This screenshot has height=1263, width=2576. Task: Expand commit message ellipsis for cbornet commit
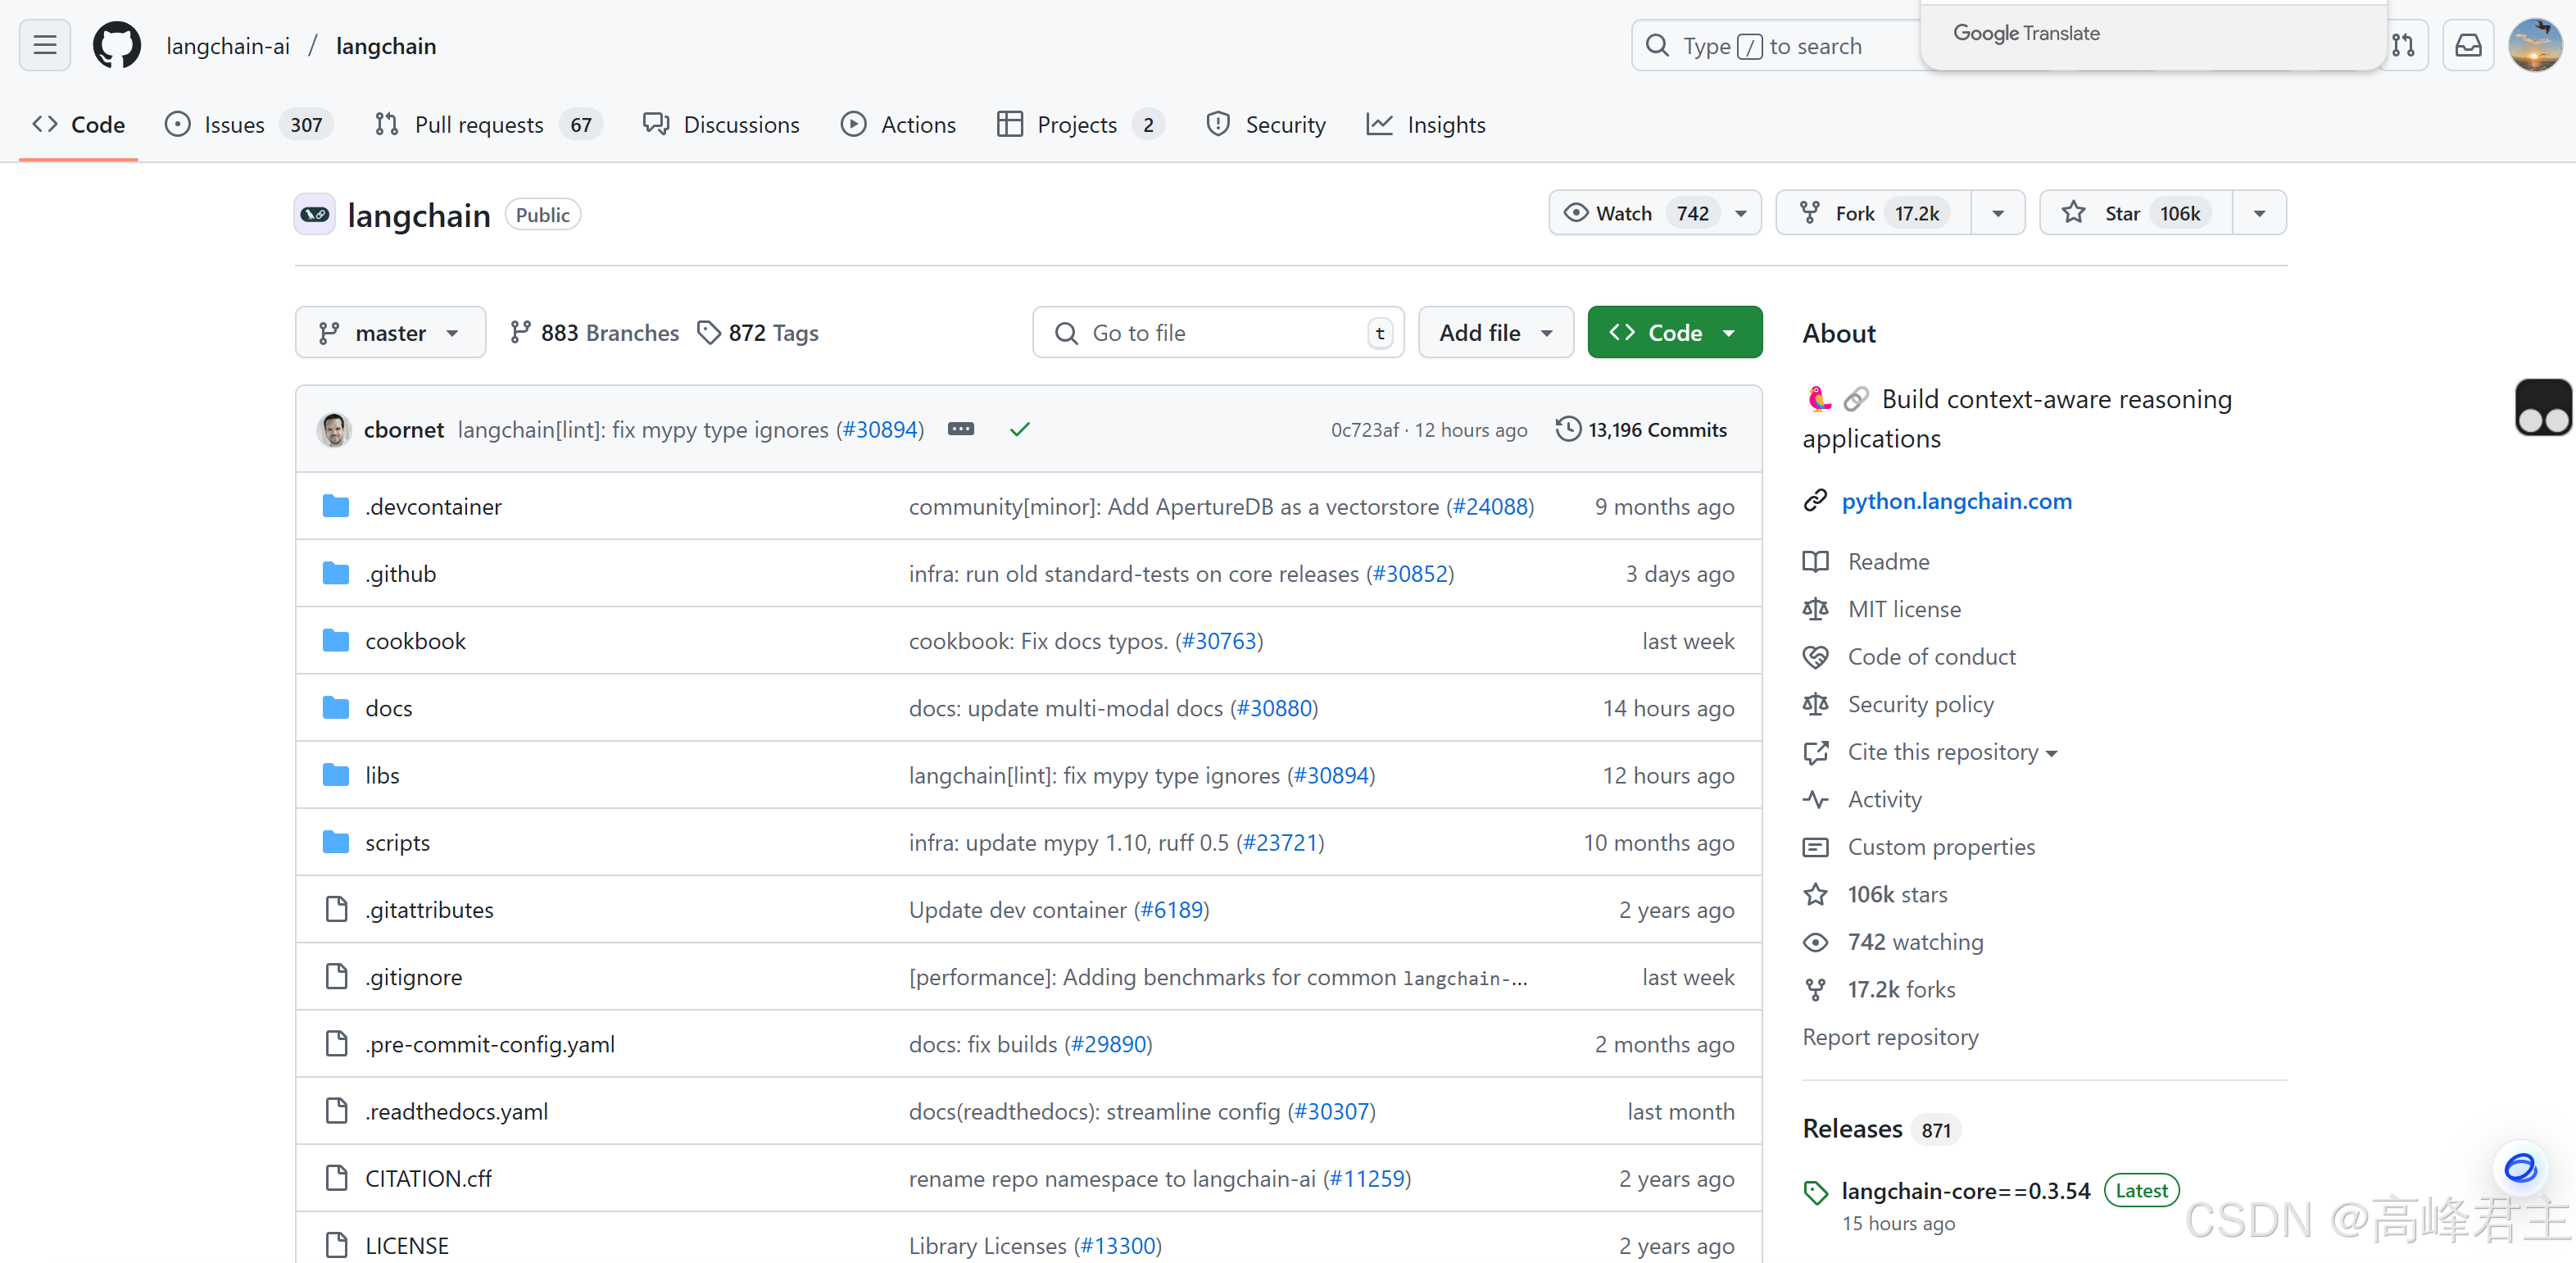tap(960, 429)
